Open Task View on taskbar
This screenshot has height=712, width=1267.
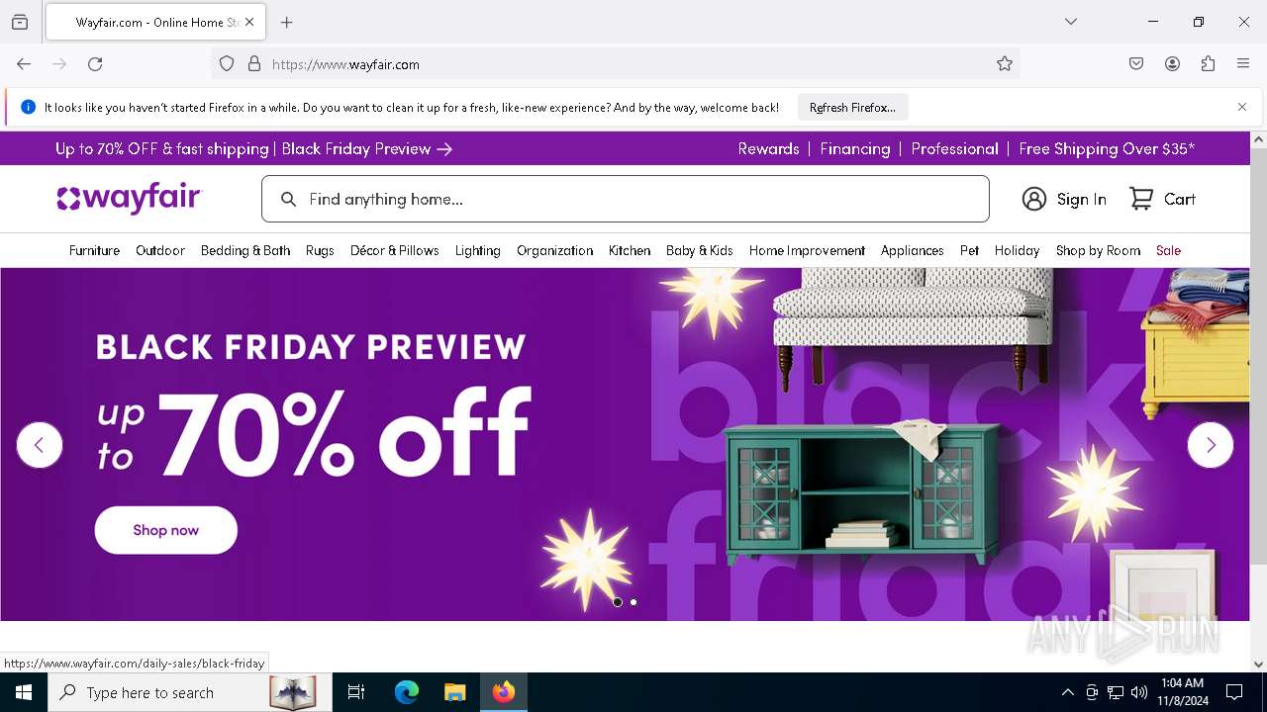point(356,692)
